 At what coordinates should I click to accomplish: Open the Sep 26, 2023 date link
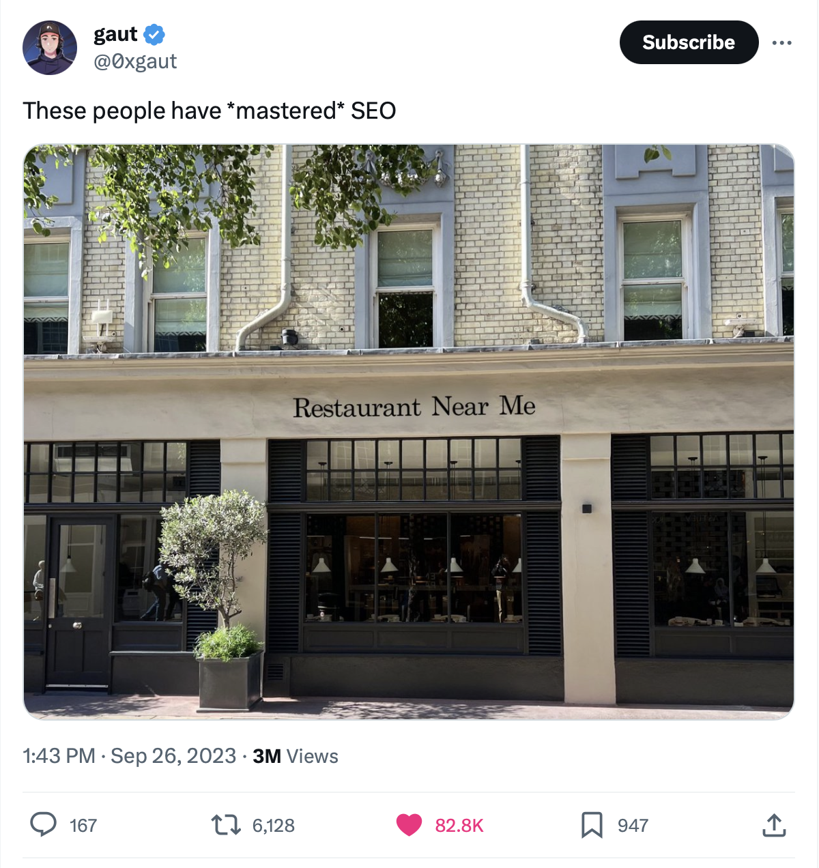click(x=173, y=756)
